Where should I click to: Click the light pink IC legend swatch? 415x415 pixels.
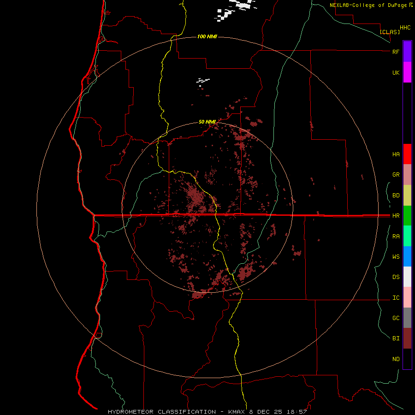(x=407, y=297)
